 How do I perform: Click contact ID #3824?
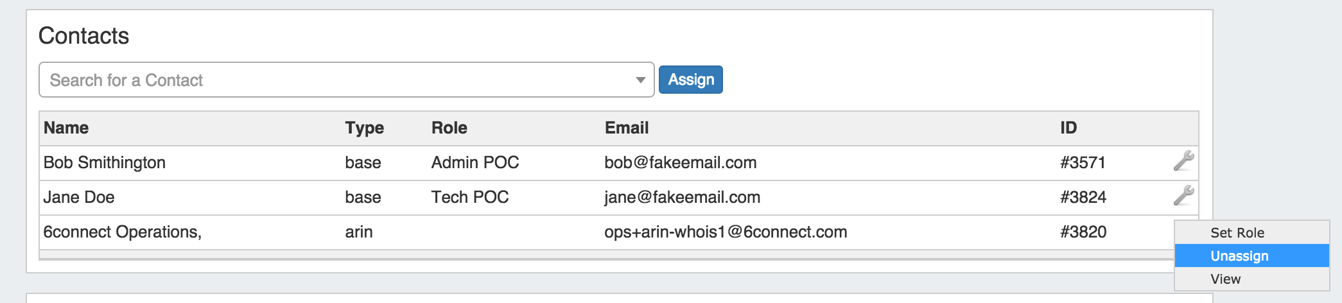pyautogui.click(x=1083, y=197)
